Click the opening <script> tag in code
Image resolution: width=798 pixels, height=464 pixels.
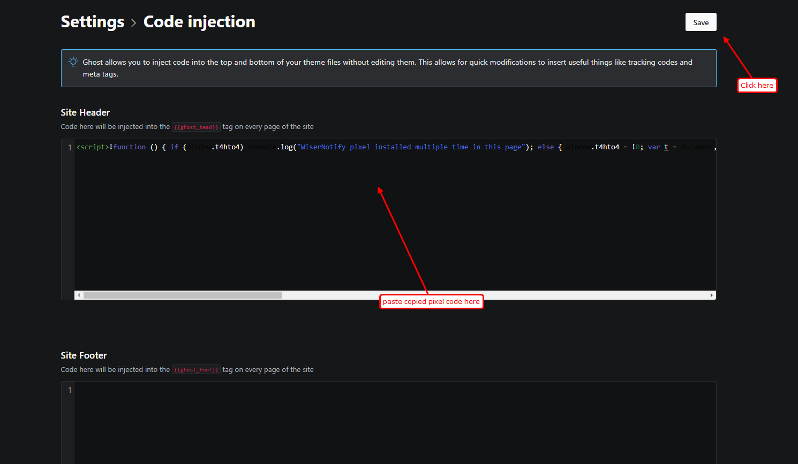click(93, 147)
